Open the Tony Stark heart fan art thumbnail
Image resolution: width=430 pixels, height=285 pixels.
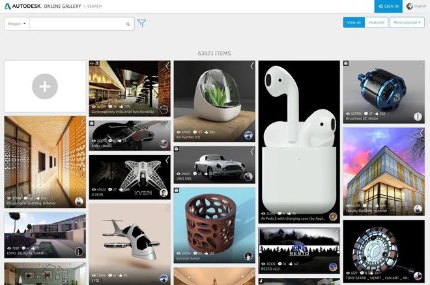[x=383, y=251]
